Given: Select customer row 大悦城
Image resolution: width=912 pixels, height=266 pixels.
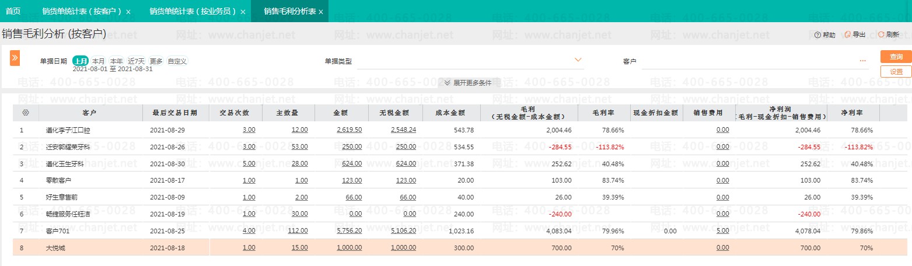Looking at the screenshot, I should coord(460,248).
